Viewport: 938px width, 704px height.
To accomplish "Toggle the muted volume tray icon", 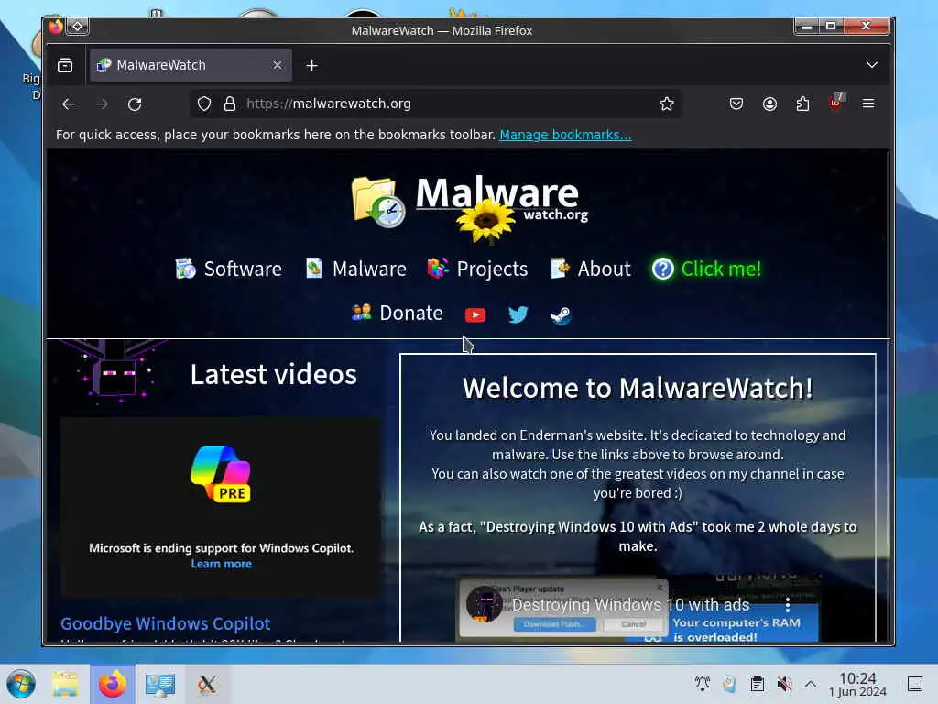I will (784, 684).
